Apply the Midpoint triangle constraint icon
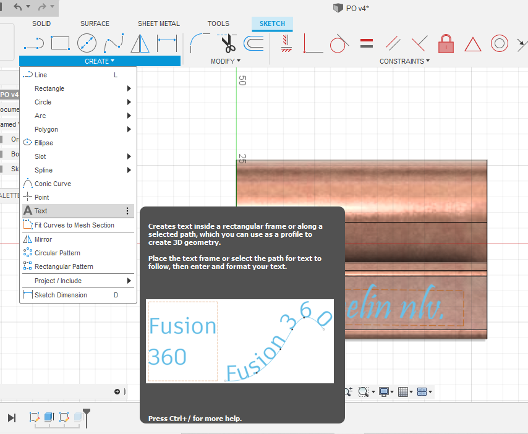 point(473,44)
